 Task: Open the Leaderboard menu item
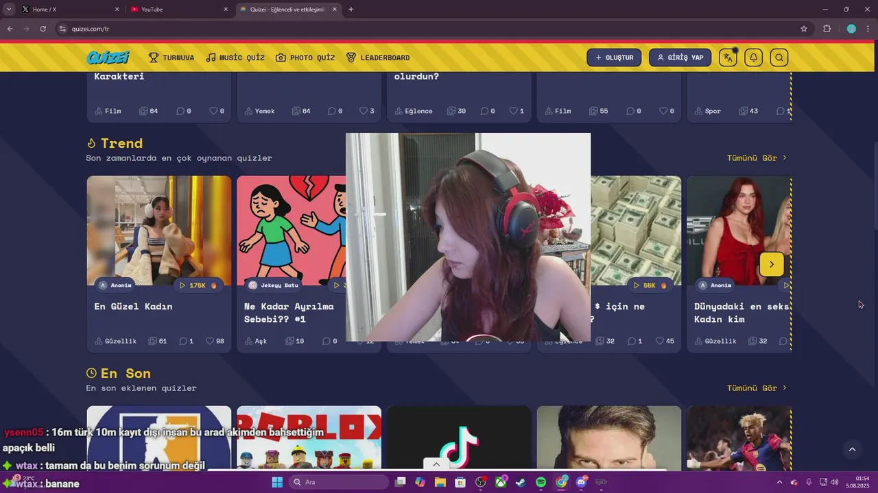pyautogui.click(x=378, y=58)
